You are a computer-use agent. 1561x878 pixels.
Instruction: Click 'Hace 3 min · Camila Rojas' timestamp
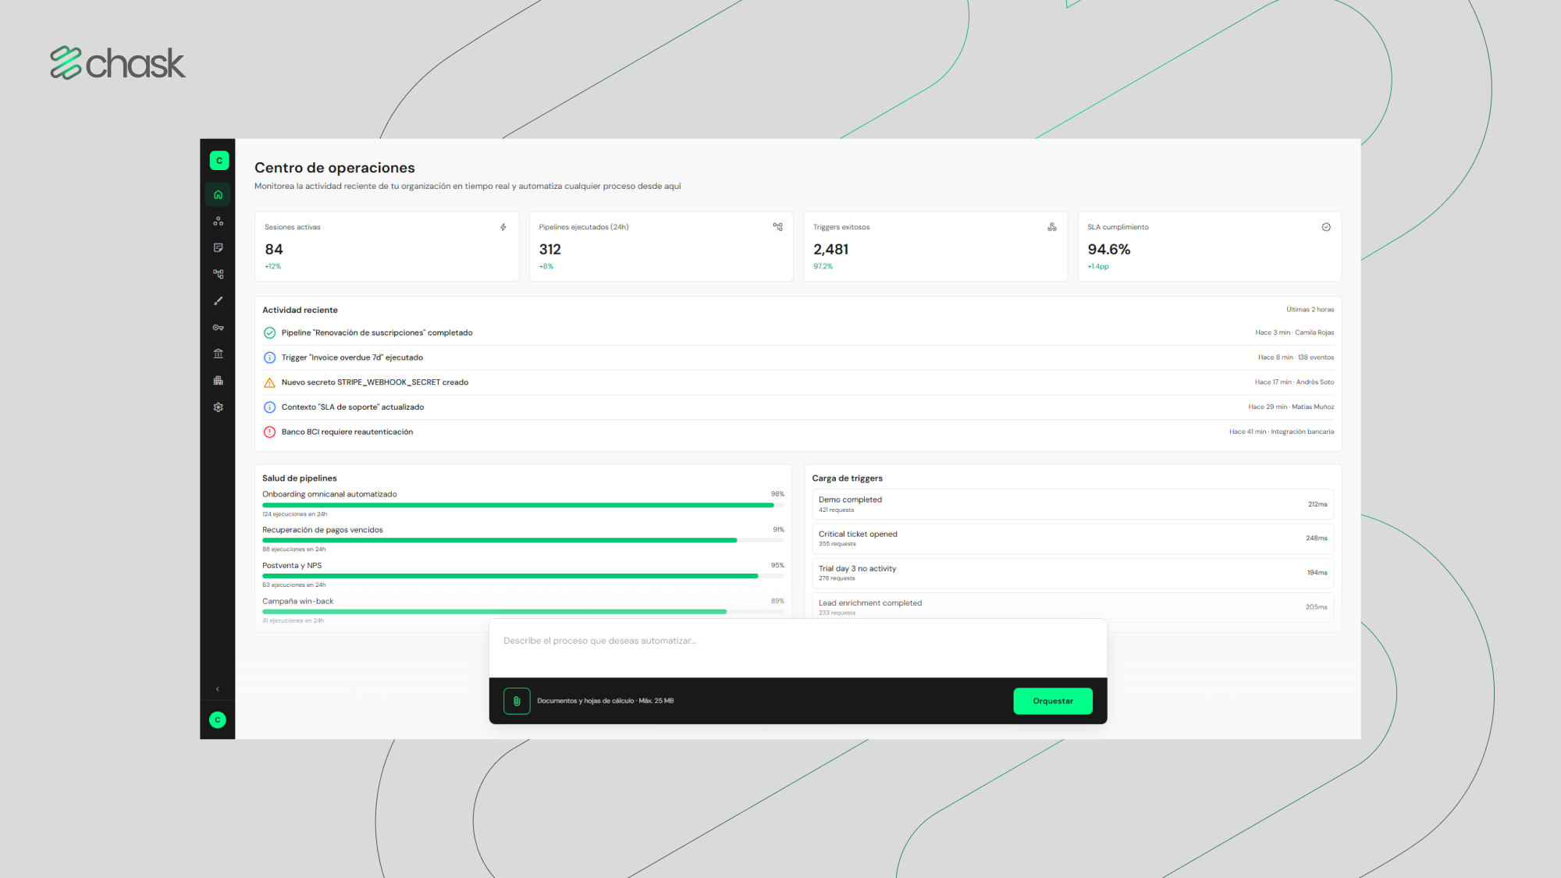1294,332
